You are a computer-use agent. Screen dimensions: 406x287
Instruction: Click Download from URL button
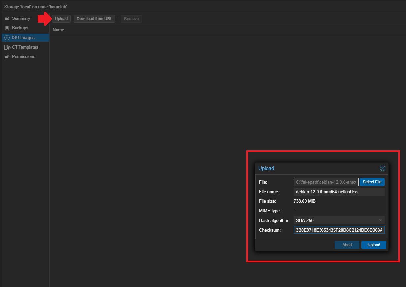(x=94, y=19)
